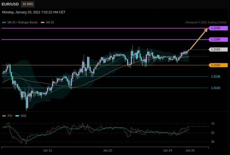Viewport: 230px width, 155px height.
Task: Click the gold RSI legend swatch
Action: pyautogui.click(x=4, y=116)
